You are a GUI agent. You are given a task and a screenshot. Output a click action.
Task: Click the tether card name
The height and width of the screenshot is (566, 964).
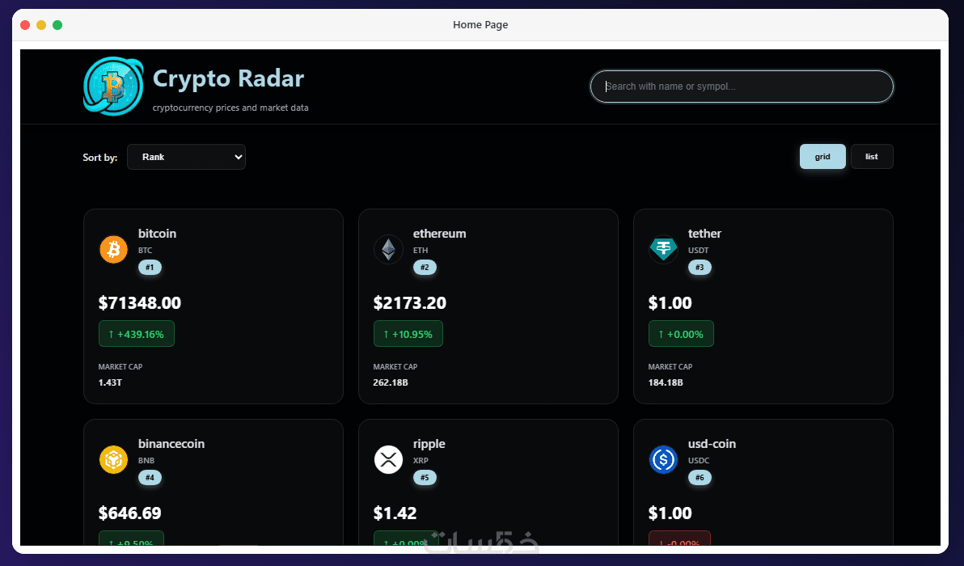[x=704, y=234]
